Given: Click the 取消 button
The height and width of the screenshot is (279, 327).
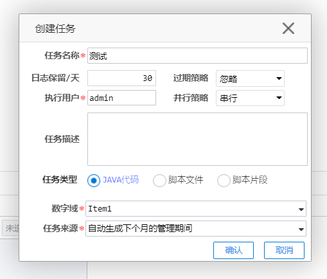Looking at the screenshot, I should tap(284, 250).
